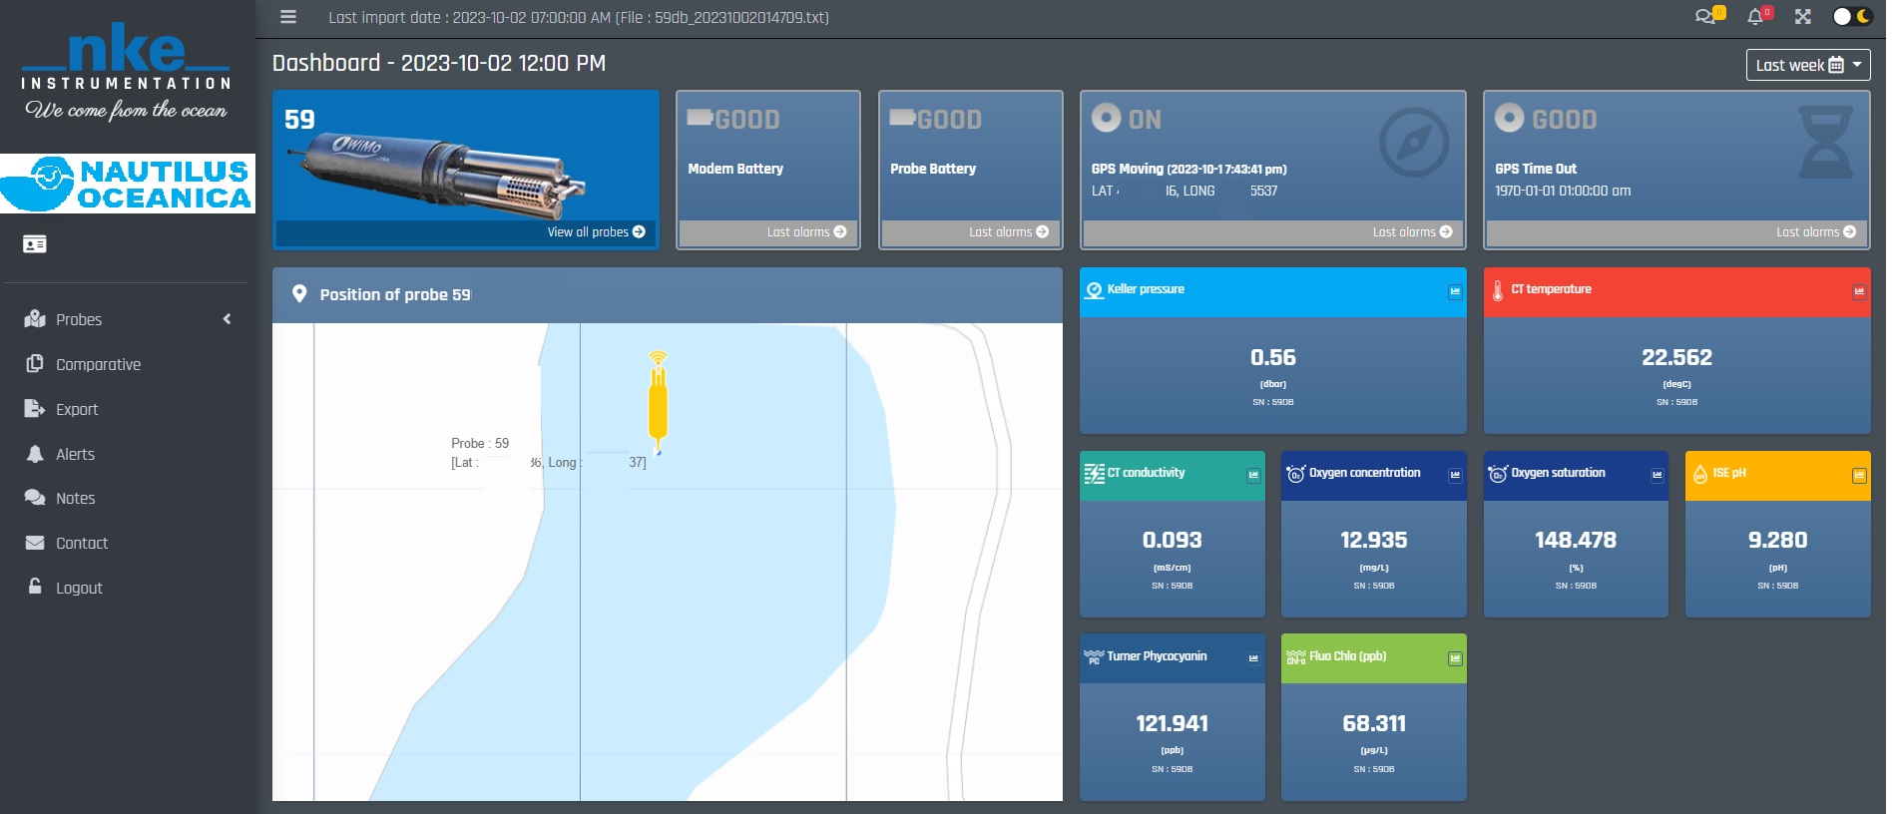
Task: Open chart icon on CT temperature card
Action: (1858, 292)
